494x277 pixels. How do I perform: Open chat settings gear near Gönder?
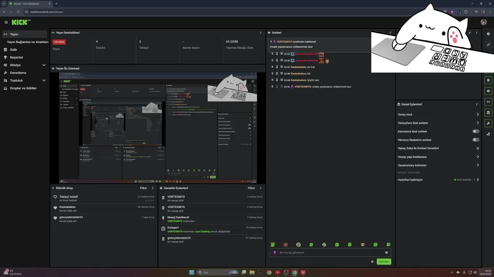372,262
